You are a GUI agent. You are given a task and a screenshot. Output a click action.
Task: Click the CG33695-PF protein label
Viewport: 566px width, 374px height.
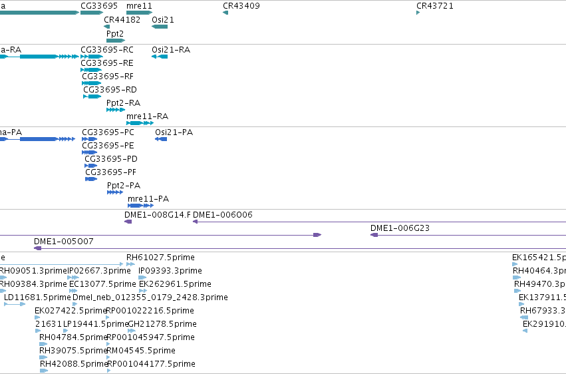pyautogui.click(x=111, y=172)
